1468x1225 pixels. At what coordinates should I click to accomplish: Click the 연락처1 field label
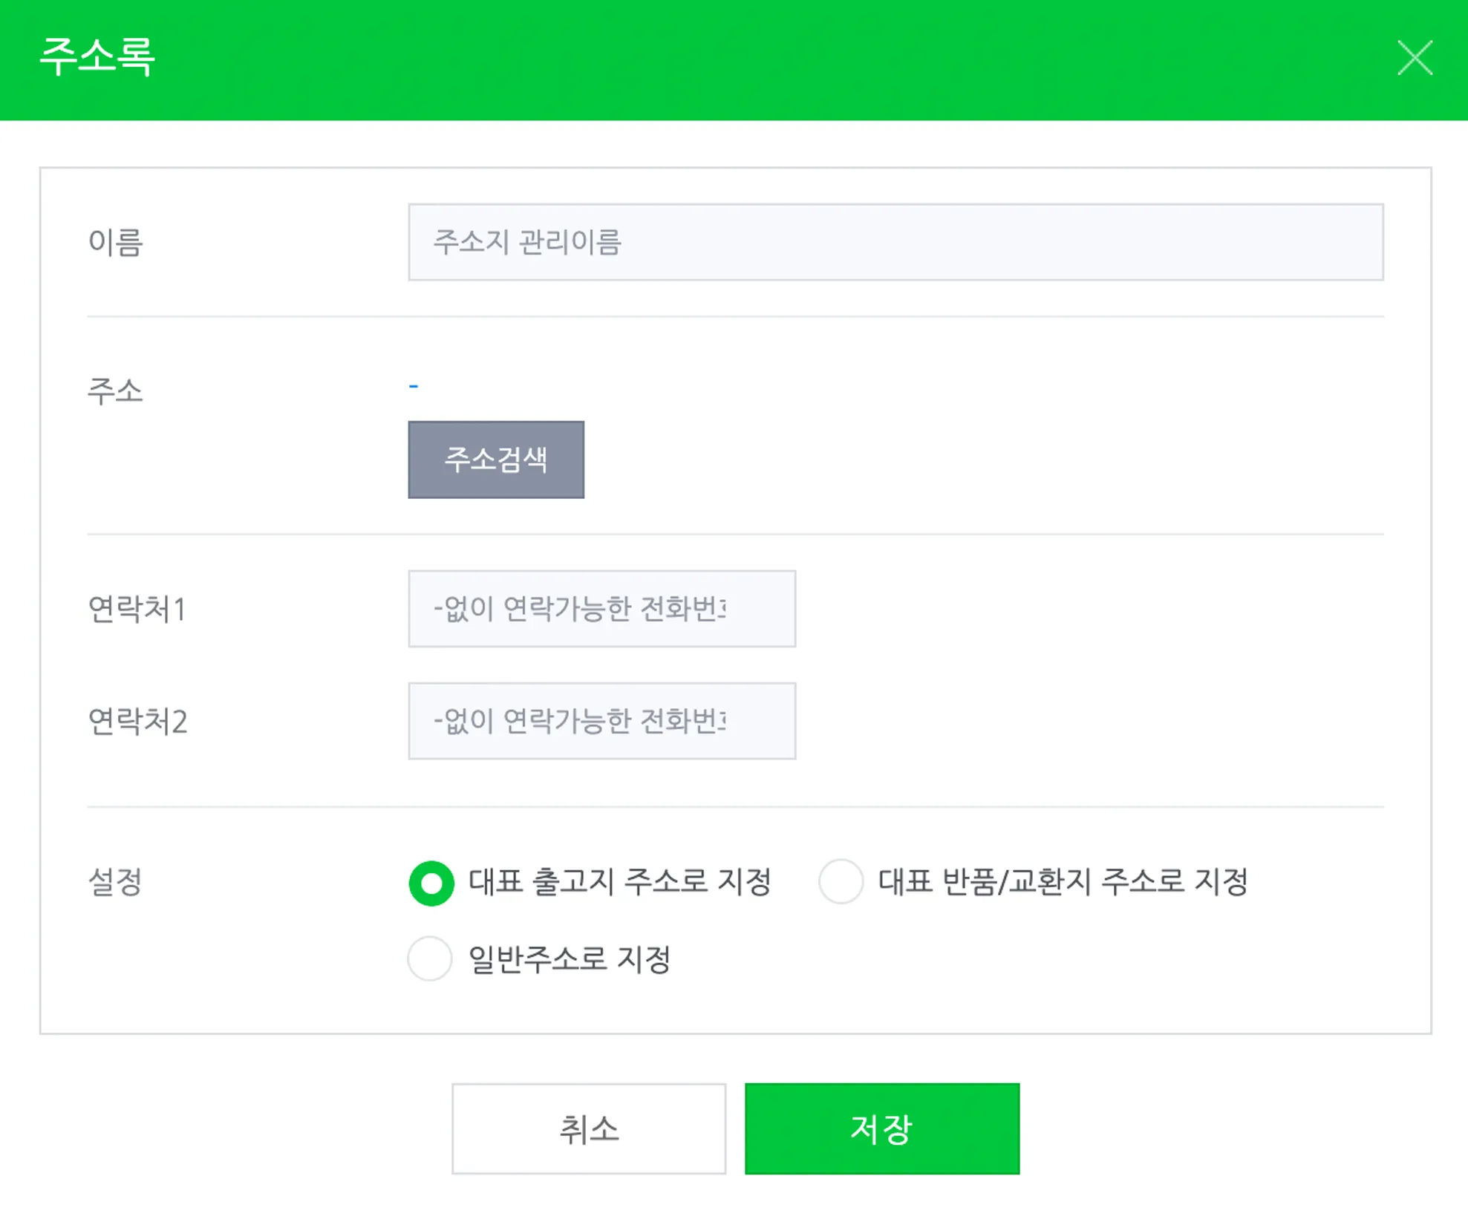tap(137, 610)
